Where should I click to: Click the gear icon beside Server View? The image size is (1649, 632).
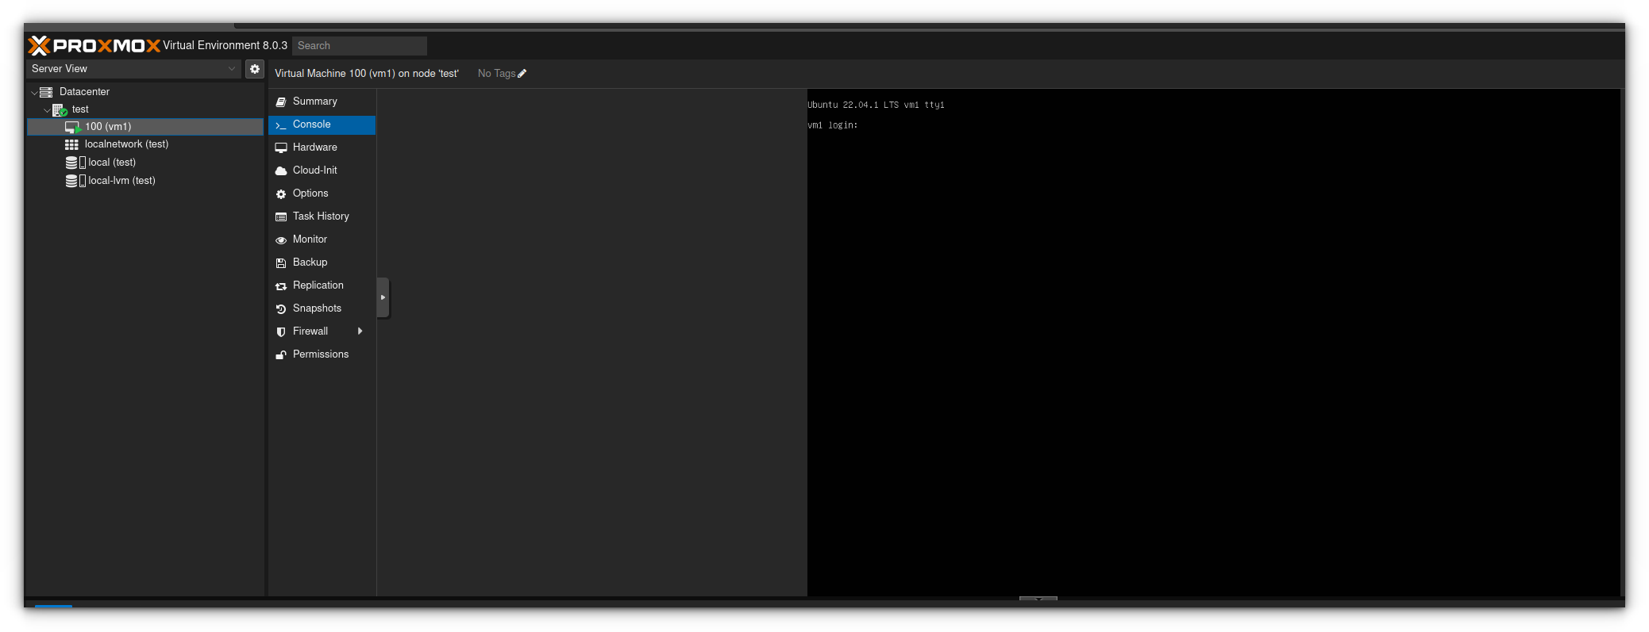coord(254,69)
